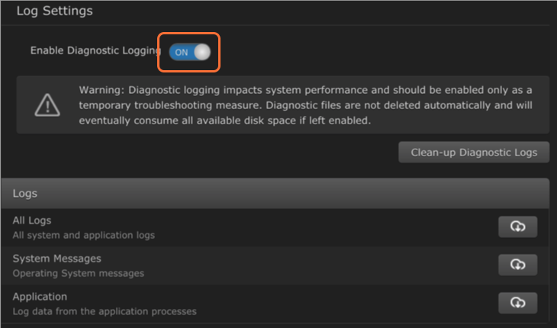The width and height of the screenshot is (557, 328).
Task: Disable the Diagnostic Logging toggle
Action: click(x=189, y=52)
